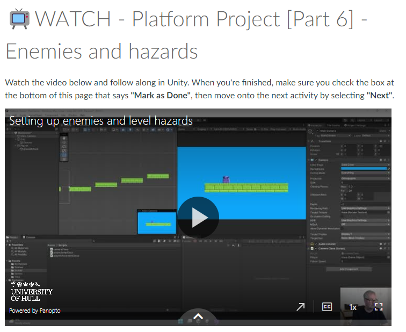Screen dimensions: 406x332
Task: Toggle closed captions with the CC icon
Action: (x=327, y=307)
